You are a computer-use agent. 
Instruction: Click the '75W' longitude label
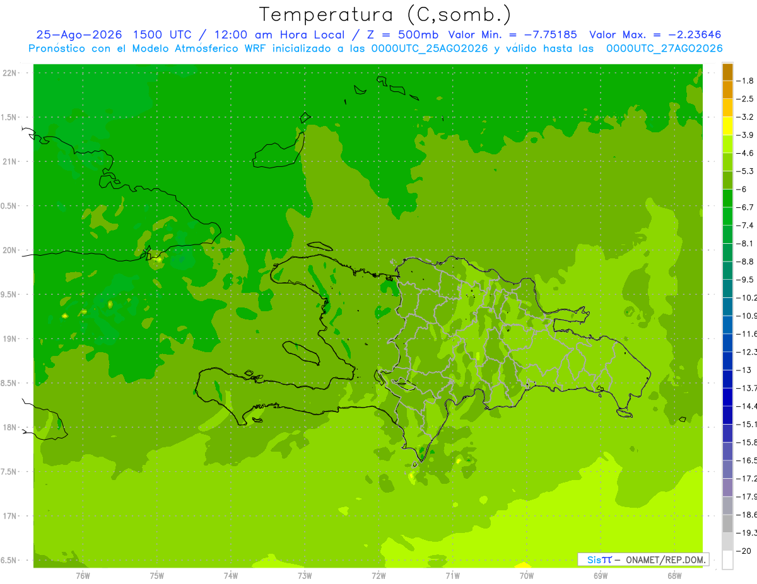[156, 576]
